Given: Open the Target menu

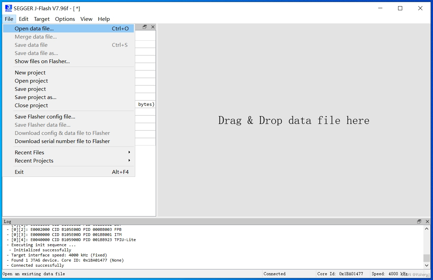Looking at the screenshot, I should pos(42,19).
